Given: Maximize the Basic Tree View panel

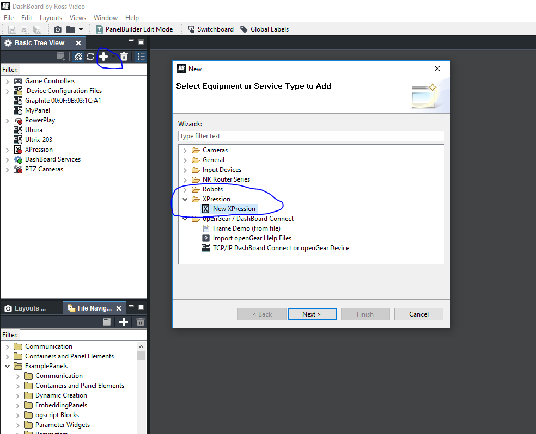Looking at the screenshot, I should tap(141, 42).
